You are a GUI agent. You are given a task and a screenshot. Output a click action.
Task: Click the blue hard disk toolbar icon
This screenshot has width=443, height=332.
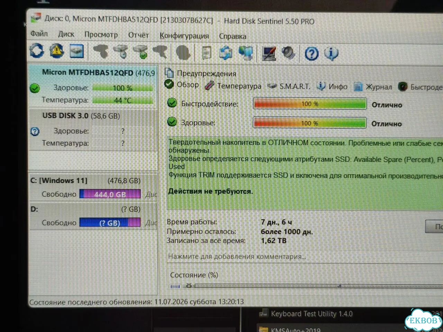(76, 51)
